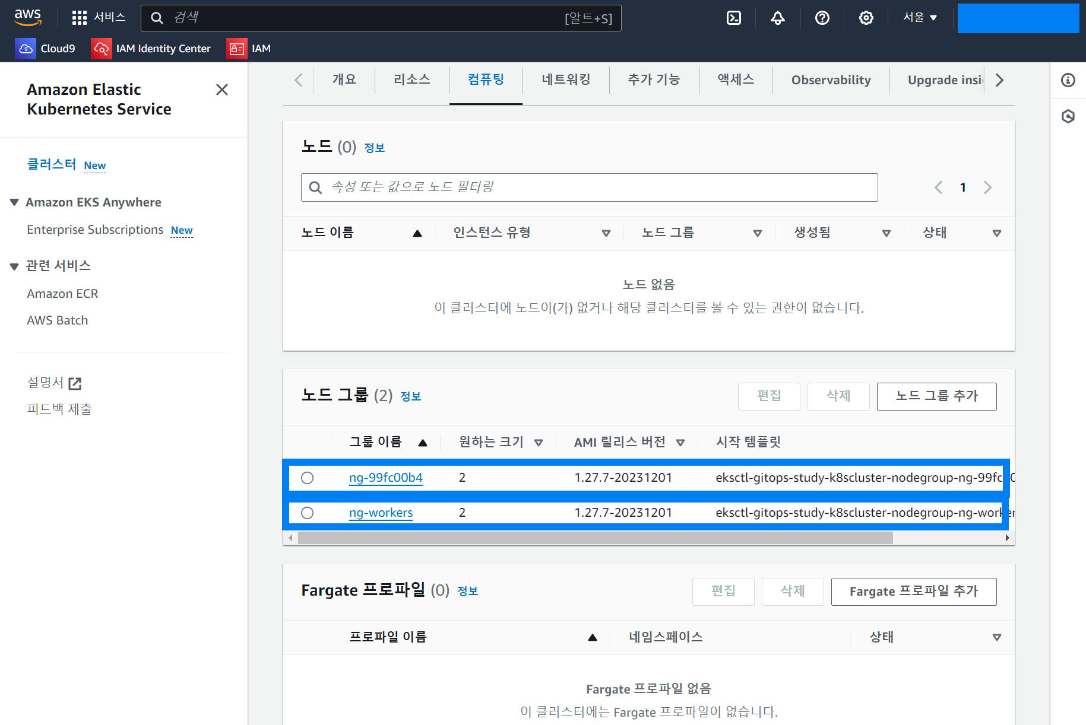The width and height of the screenshot is (1086, 725).
Task: Collapse the 관련 서비스 section
Action: point(15,266)
